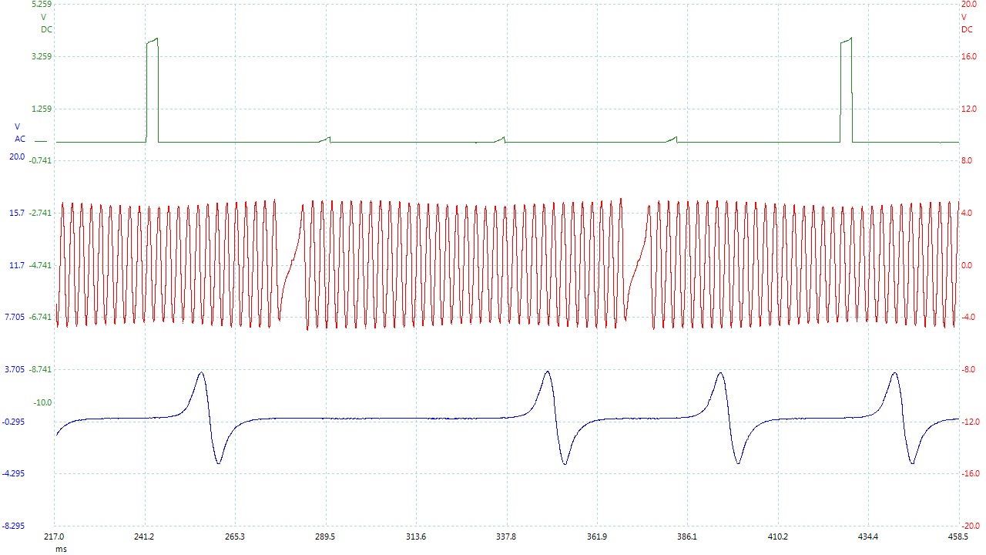986x555 pixels.
Task: Click the blue axis value 7.705
Action: click(15, 317)
